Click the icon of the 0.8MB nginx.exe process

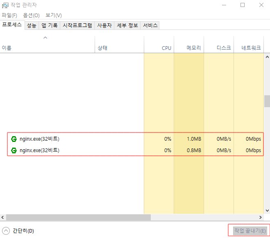point(14,150)
